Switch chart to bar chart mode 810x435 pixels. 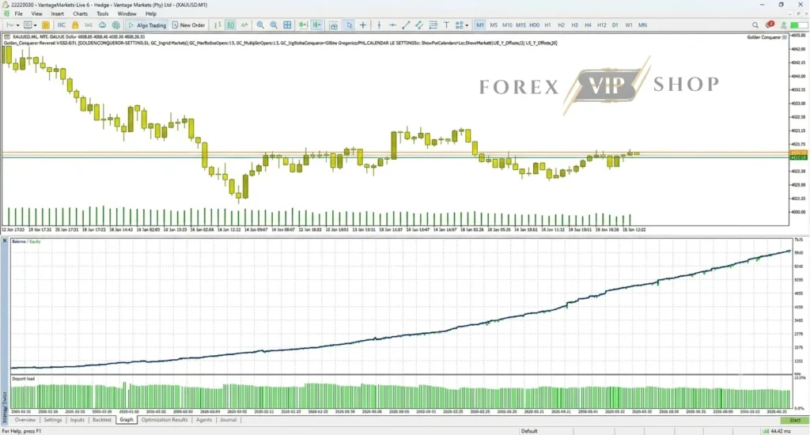pyautogui.click(x=218, y=25)
